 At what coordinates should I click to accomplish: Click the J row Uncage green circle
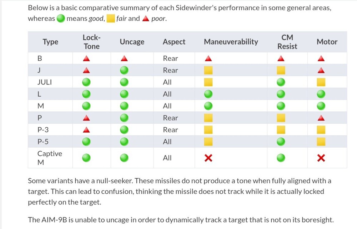coord(124,70)
